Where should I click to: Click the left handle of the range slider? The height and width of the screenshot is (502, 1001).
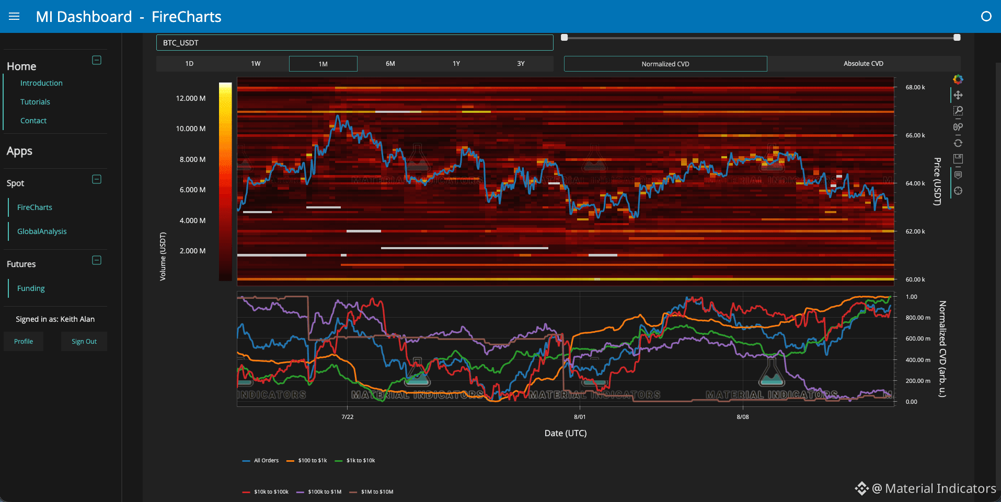pos(564,38)
